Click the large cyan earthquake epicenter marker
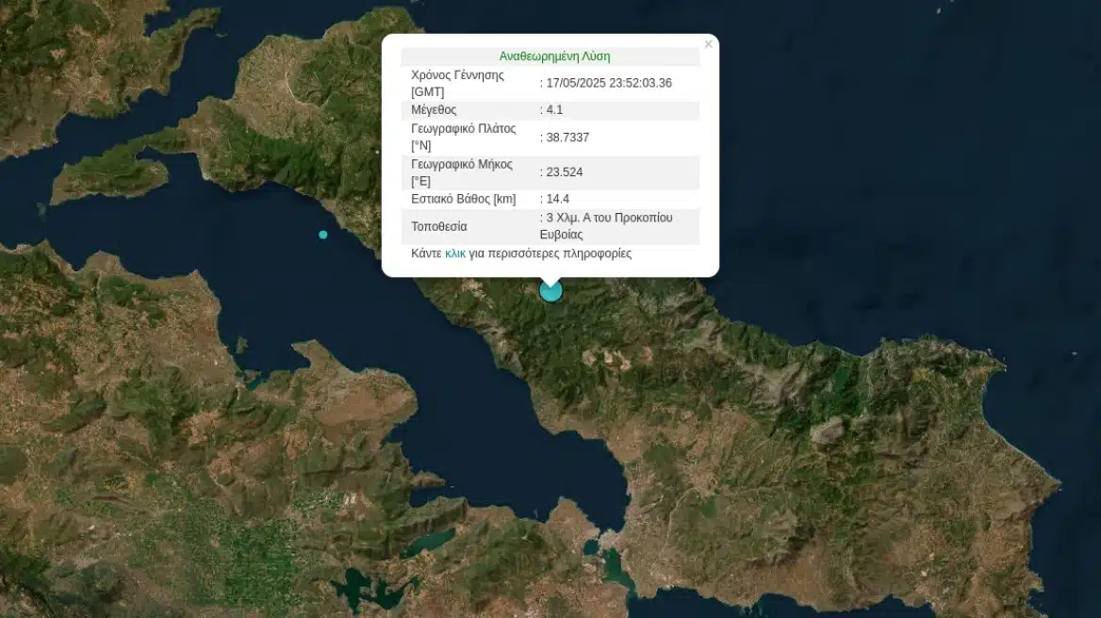The height and width of the screenshot is (618, 1101). point(550,291)
